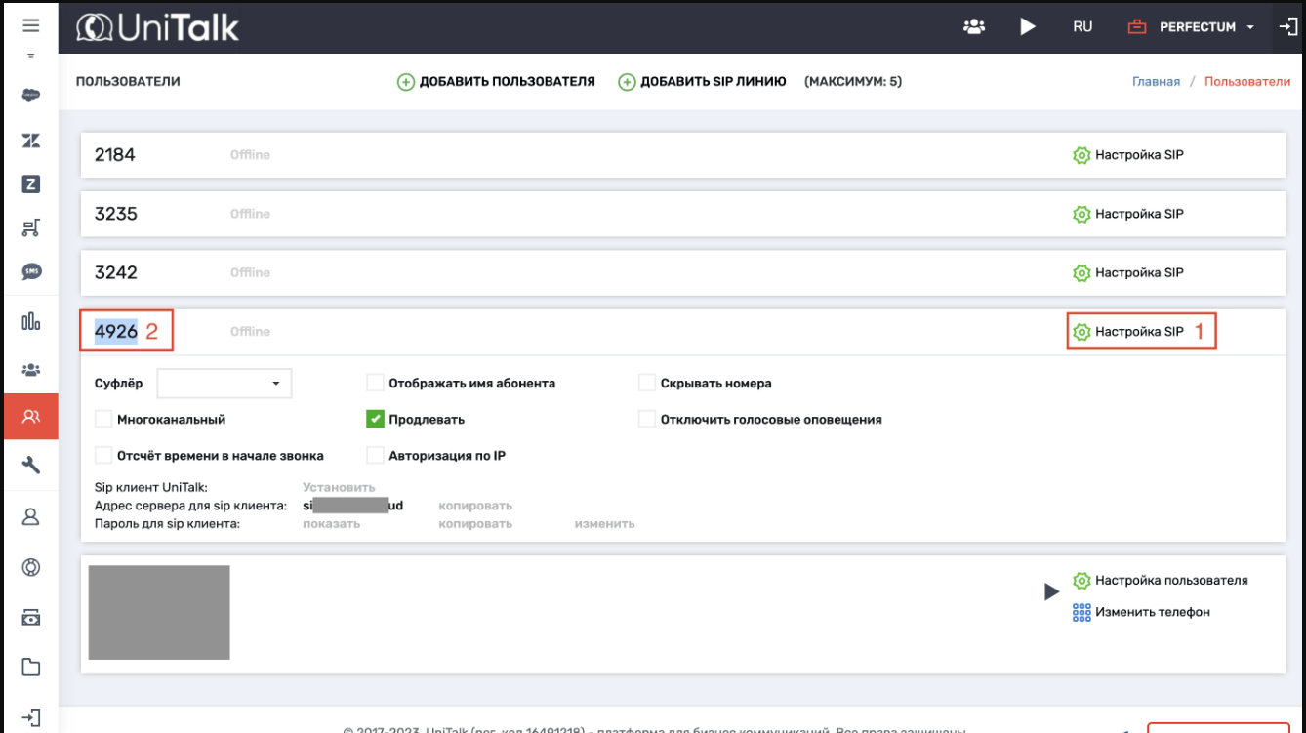Open the Суфлёр dropdown
The image size is (1306, 733).
pyautogui.click(x=224, y=384)
